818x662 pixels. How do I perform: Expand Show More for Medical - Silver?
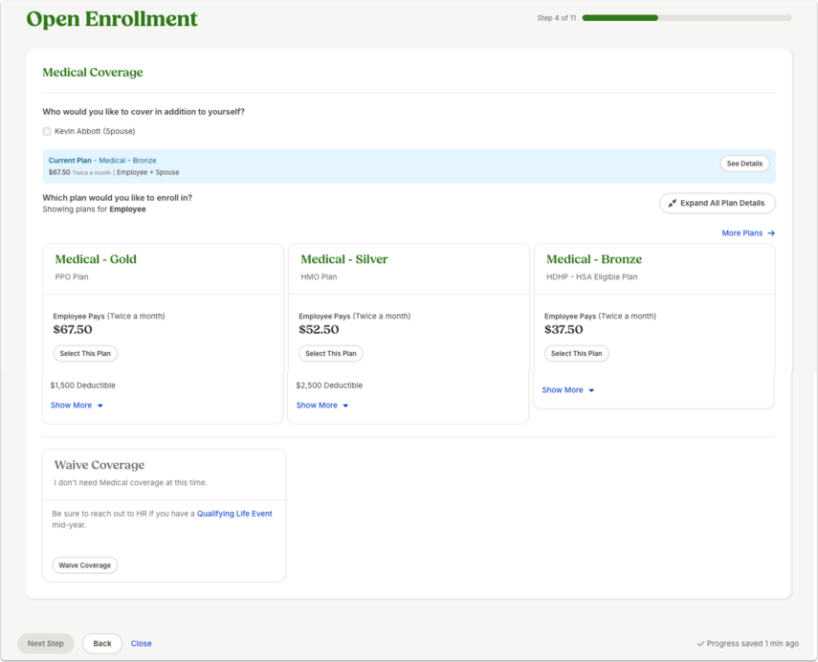point(322,406)
